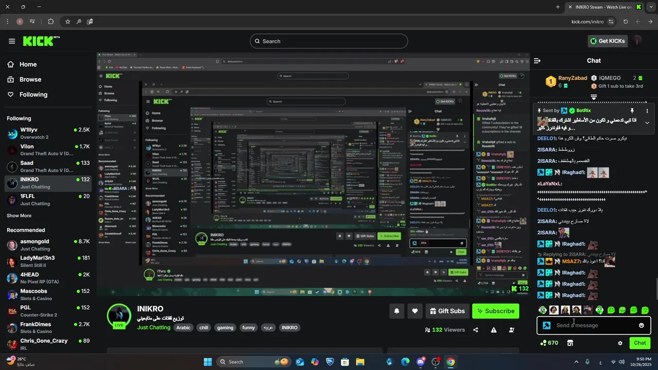Click the notification bell under stream
The width and height of the screenshot is (658, 370).
click(396, 311)
